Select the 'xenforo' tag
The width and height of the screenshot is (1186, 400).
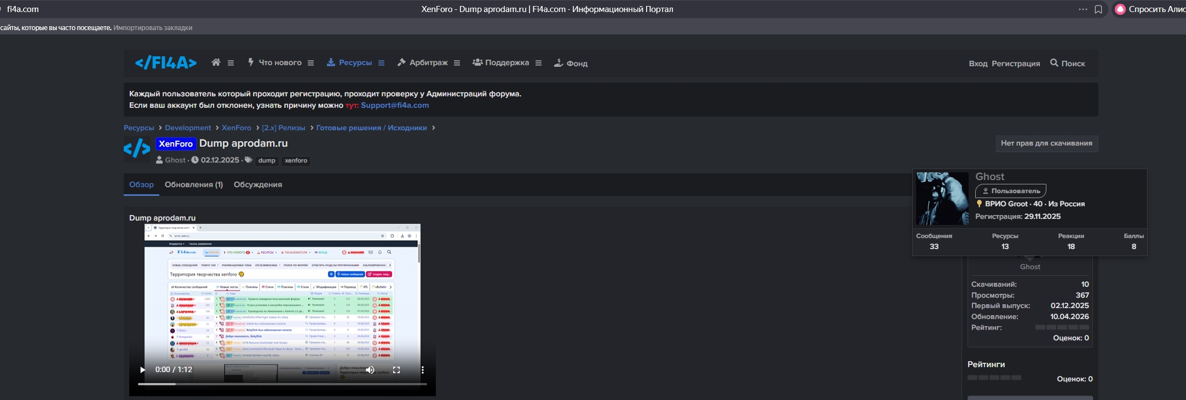point(296,160)
